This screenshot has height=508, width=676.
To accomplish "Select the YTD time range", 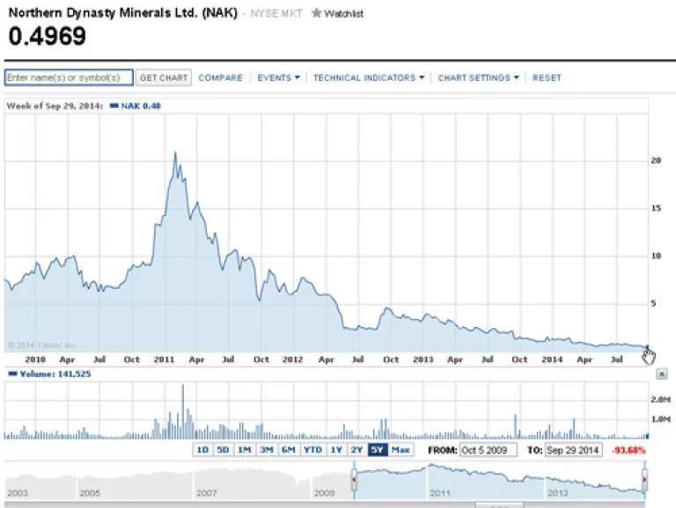I will point(312,450).
